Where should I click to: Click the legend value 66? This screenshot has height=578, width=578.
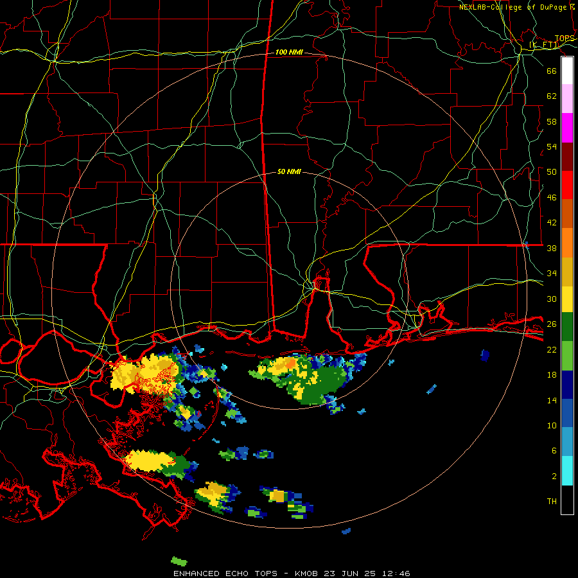[552, 71]
